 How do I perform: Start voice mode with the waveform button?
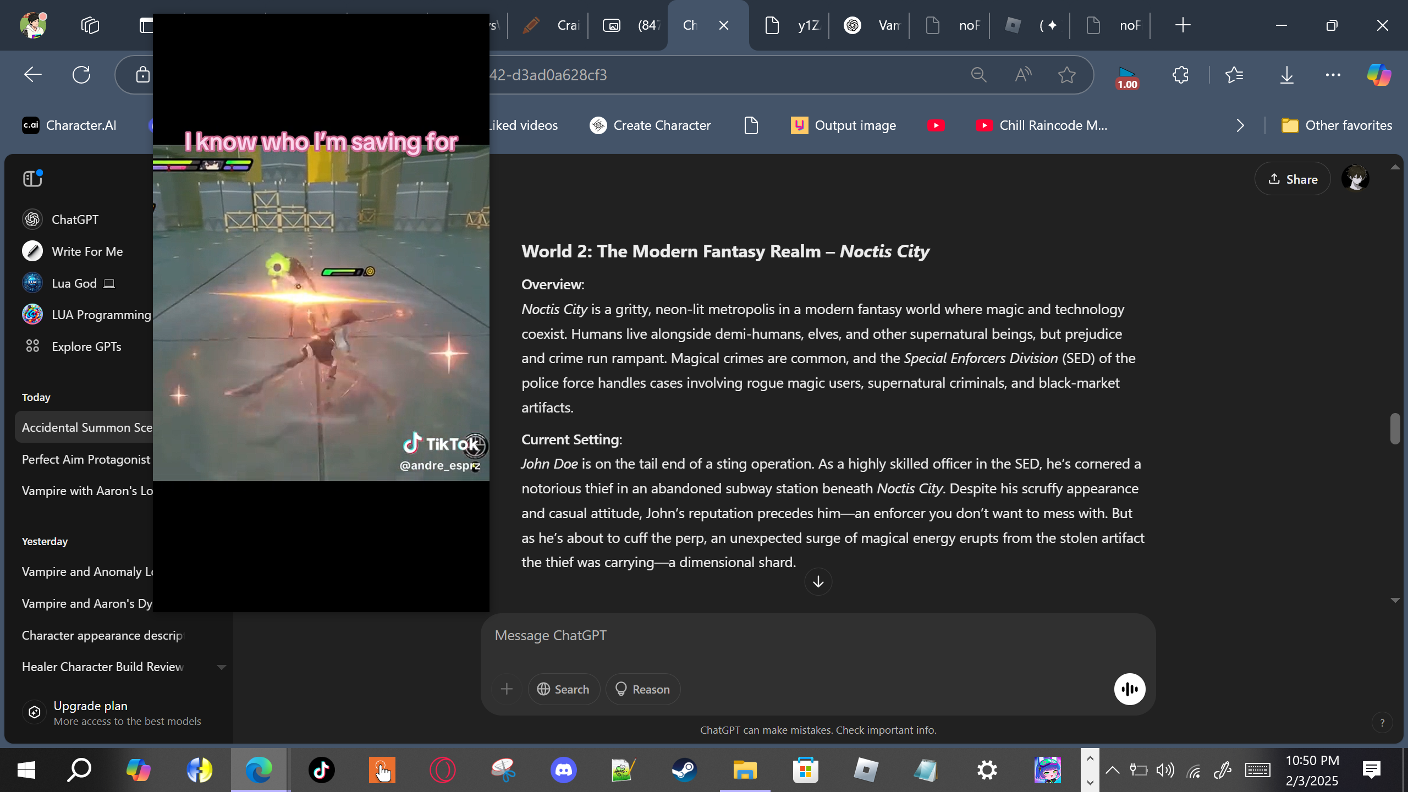coord(1130,689)
